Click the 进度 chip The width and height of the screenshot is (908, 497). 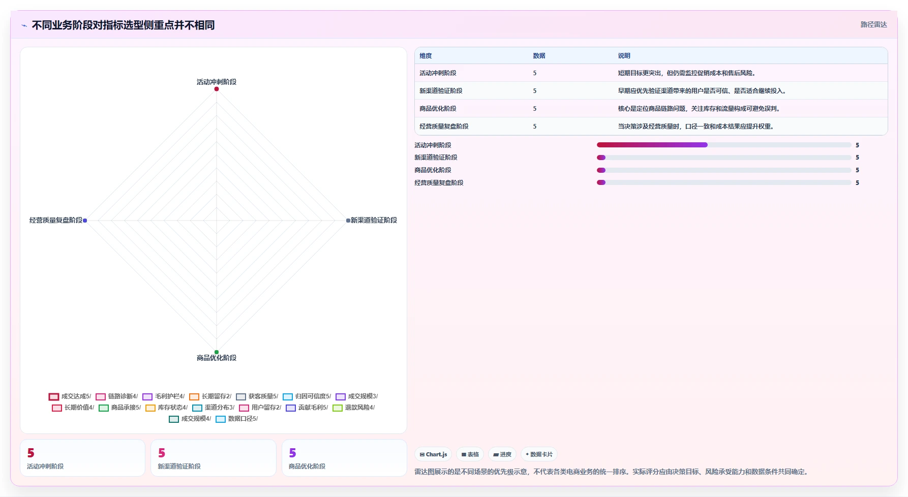click(502, 454)
